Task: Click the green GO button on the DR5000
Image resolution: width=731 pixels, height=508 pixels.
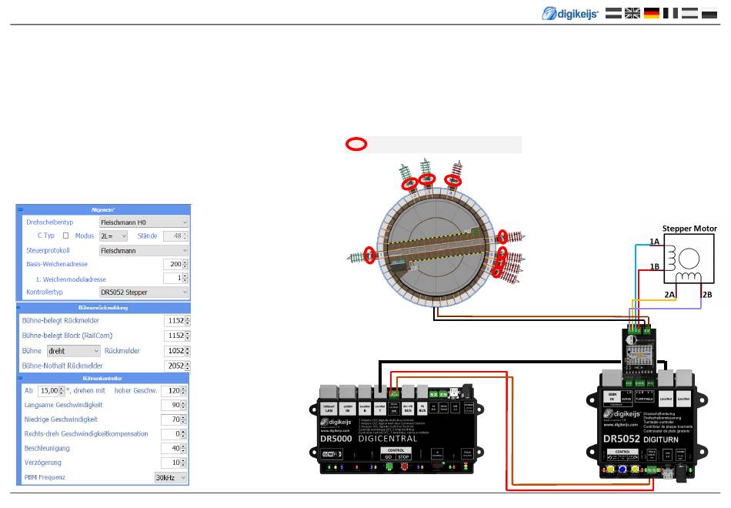Action: pyautogui.click(x=389, y=466)
